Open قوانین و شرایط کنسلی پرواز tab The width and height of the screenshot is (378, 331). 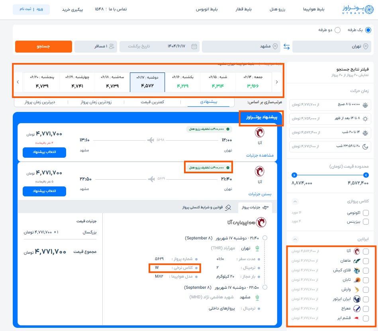tap(206, 208)
